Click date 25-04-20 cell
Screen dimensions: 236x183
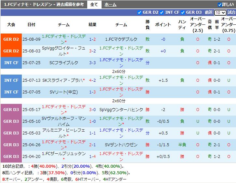[32, 157]
